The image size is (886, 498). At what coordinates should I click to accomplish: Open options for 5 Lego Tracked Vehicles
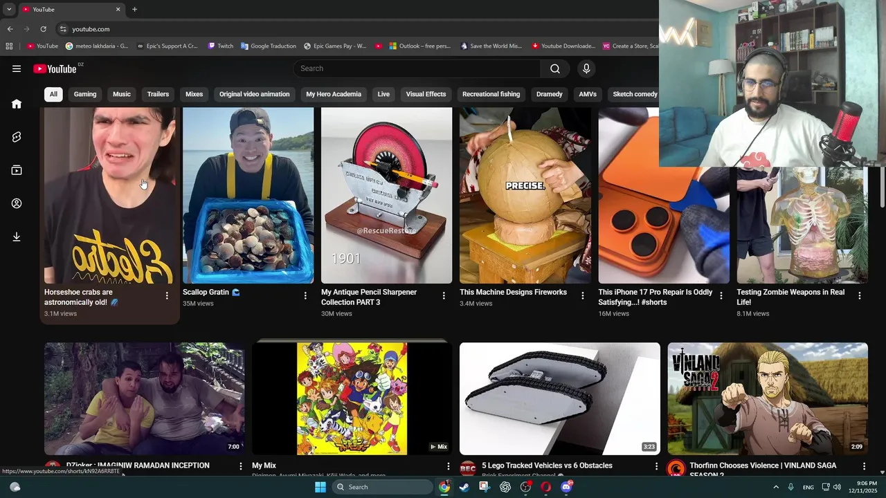click(656, 466)
